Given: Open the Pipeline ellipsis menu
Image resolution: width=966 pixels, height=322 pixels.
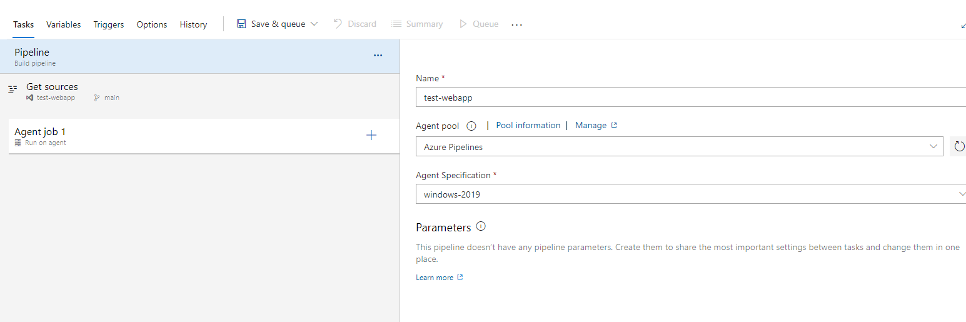Looking at the screenshot, I should (378, 56).
